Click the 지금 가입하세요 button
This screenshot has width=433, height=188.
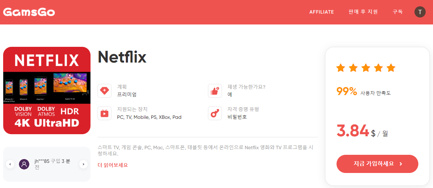377,164
